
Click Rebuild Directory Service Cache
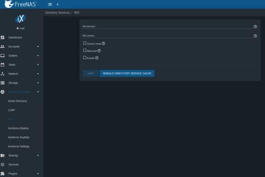(127, 74)
